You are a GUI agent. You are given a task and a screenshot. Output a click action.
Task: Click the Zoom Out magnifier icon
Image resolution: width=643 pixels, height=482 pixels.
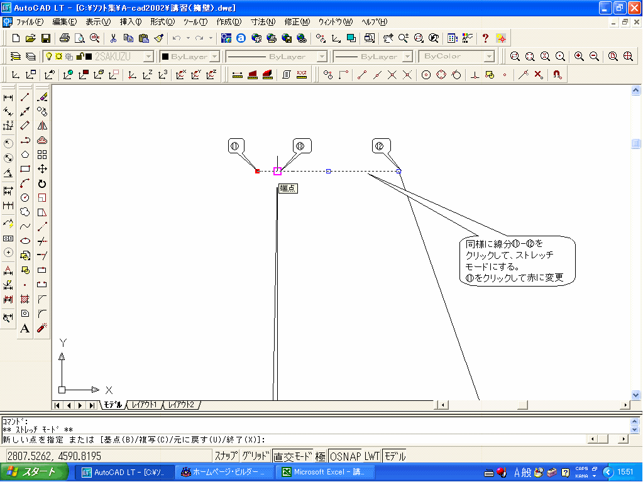594,56
